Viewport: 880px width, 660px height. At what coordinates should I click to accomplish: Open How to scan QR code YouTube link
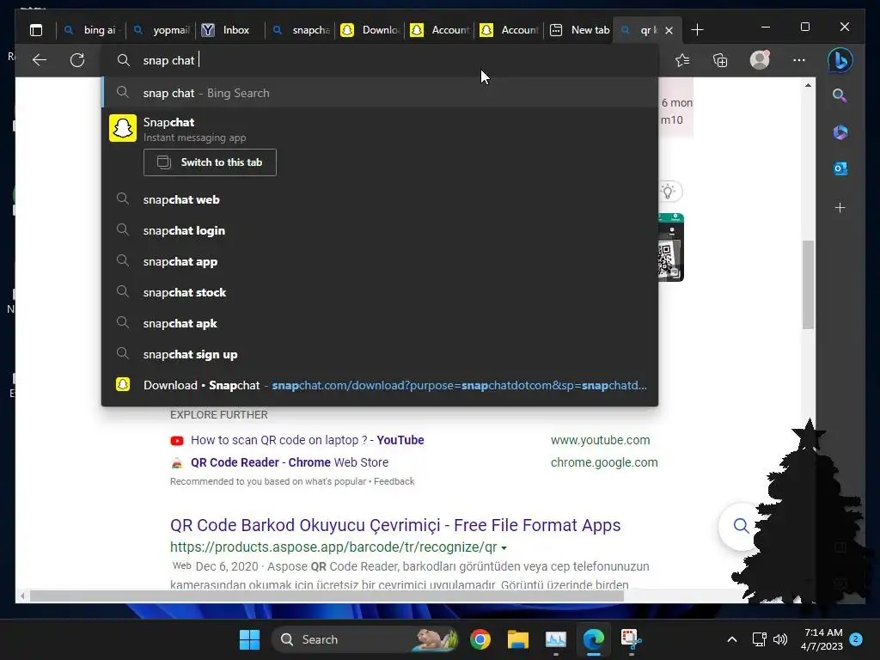coord(307,440)
